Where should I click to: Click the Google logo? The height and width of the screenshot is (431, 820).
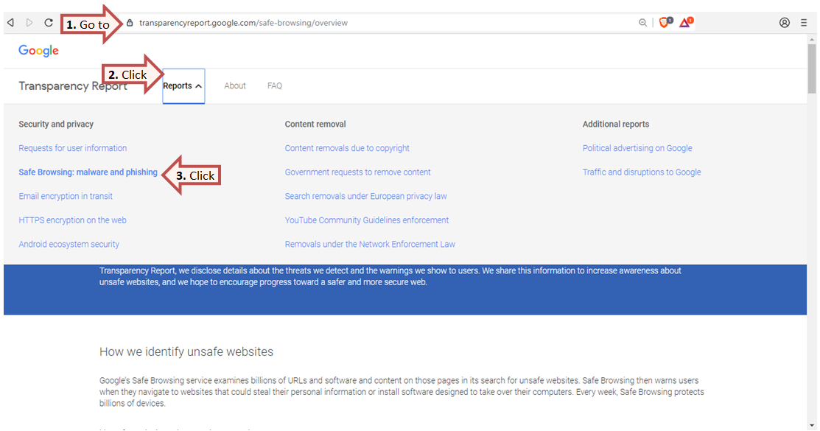39,51
